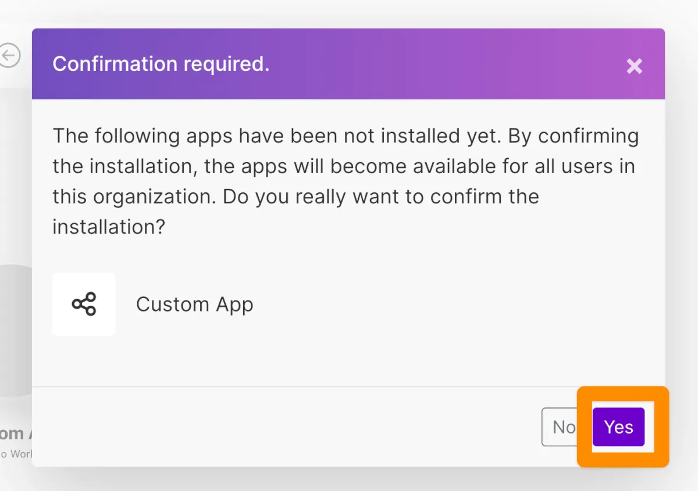
Task: Close the Confirmation required dialog
Action: pos(634,66)
